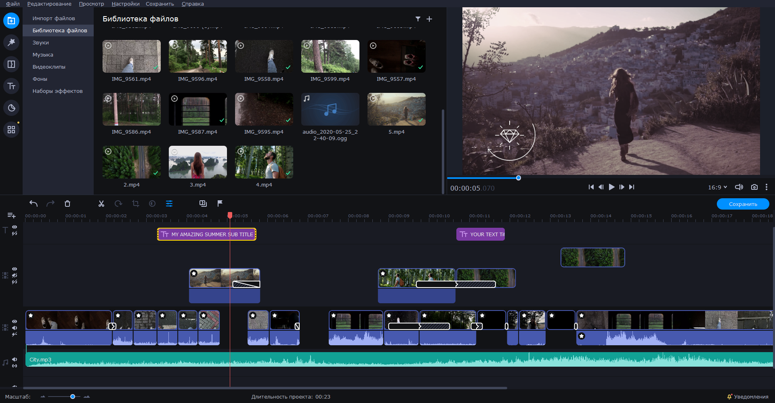Mute the City.mp3 audio track
This screenshot has height=403, width=775.
coord(15,359)
